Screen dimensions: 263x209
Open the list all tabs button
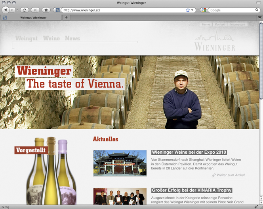260,17
